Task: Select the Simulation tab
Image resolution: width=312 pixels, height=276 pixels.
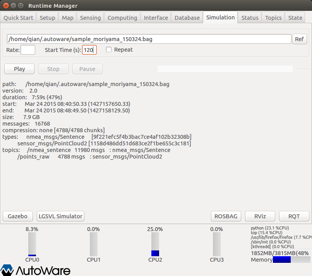Action: click(x=220, y=17)
